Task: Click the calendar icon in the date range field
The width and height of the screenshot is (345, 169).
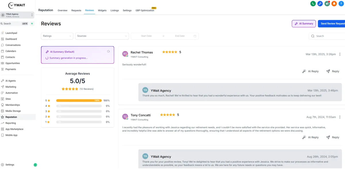Action: (x=195, y=36)
